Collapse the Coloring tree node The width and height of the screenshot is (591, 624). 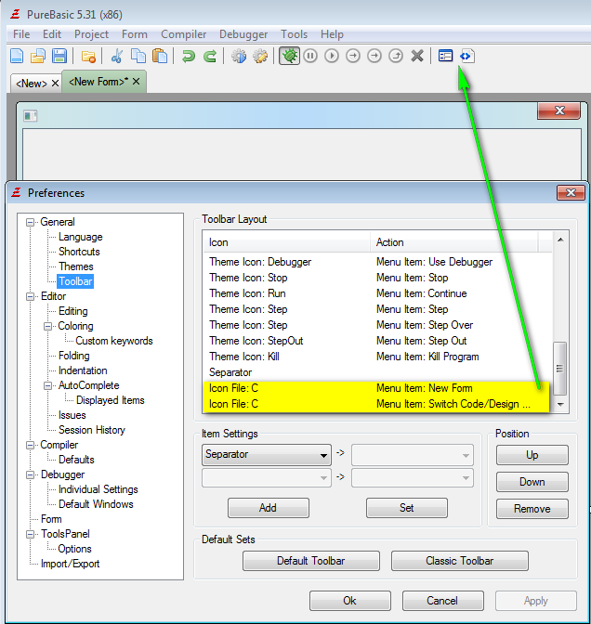point(47,326)
